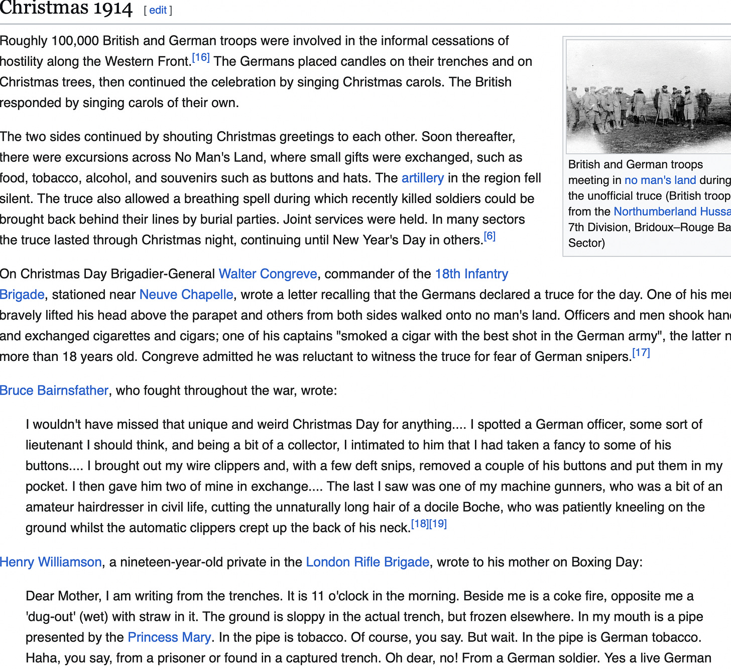Open the Northumberland Hussars caption link

point(672,212)
